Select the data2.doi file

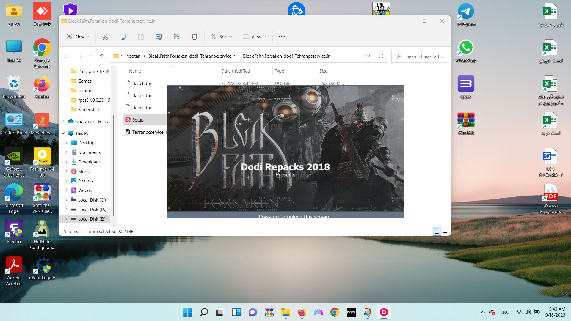click(142, 95)
